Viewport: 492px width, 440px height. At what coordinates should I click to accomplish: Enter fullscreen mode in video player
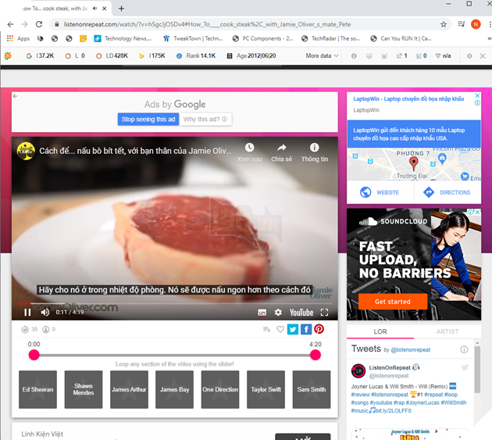(324, 312)
